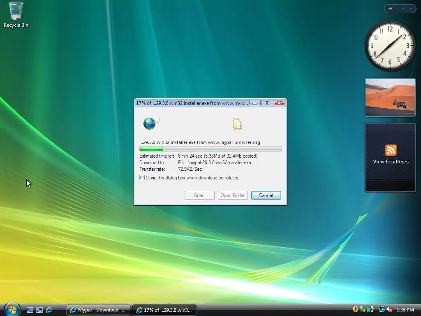Check Close this dialog box when download completes
Viewport: 421px width, 316px height.
142,178
